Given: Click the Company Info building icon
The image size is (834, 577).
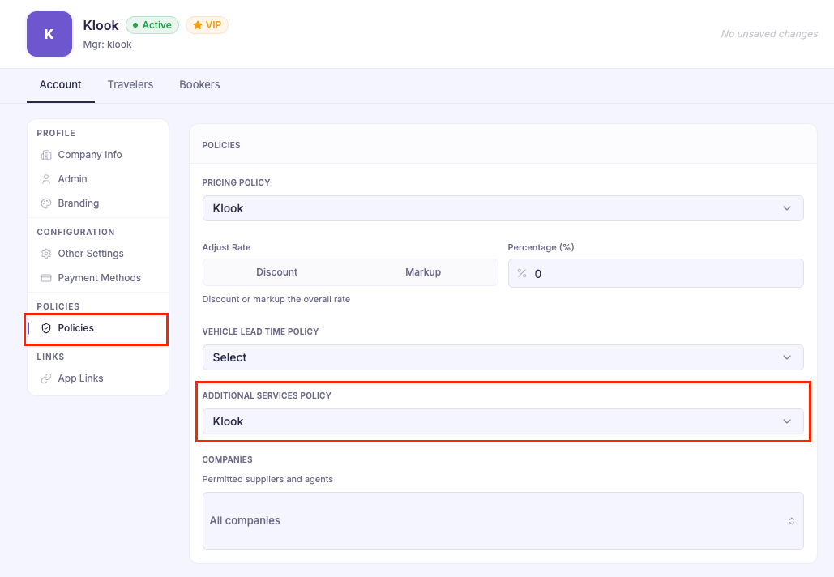Looking at the screenshot, I should (46, 155).
